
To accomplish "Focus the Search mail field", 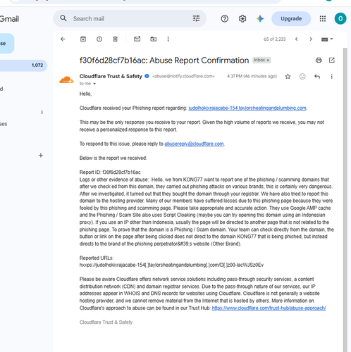I will [x=129, y=18].
